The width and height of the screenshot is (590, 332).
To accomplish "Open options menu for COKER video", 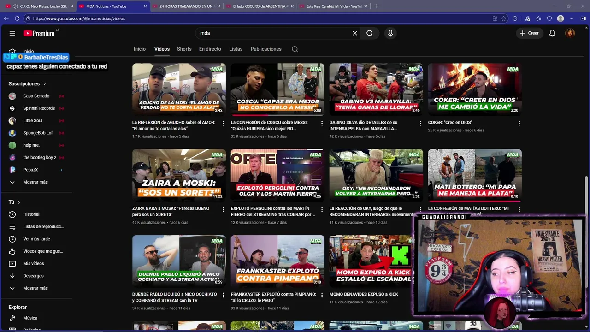I will point(519,124).
